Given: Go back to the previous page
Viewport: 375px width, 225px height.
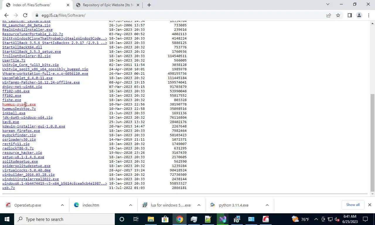Looking at the screenshot, I should [x=6, y=15].
